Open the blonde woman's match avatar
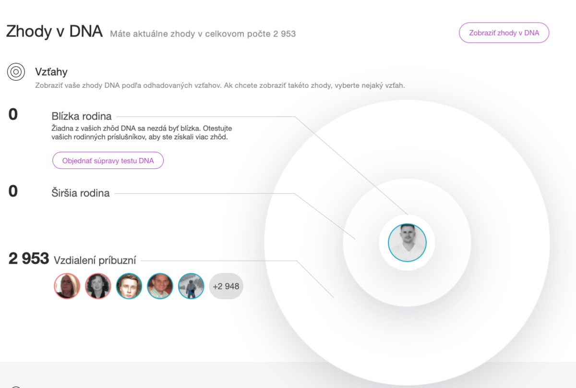576x388 pixels. pyautogui.click(x=67, y=286)
